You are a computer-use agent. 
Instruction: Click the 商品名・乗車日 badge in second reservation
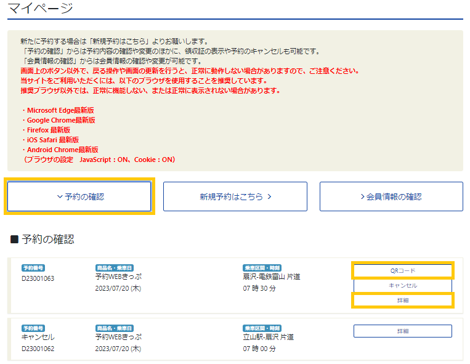[x=115, y=328]
